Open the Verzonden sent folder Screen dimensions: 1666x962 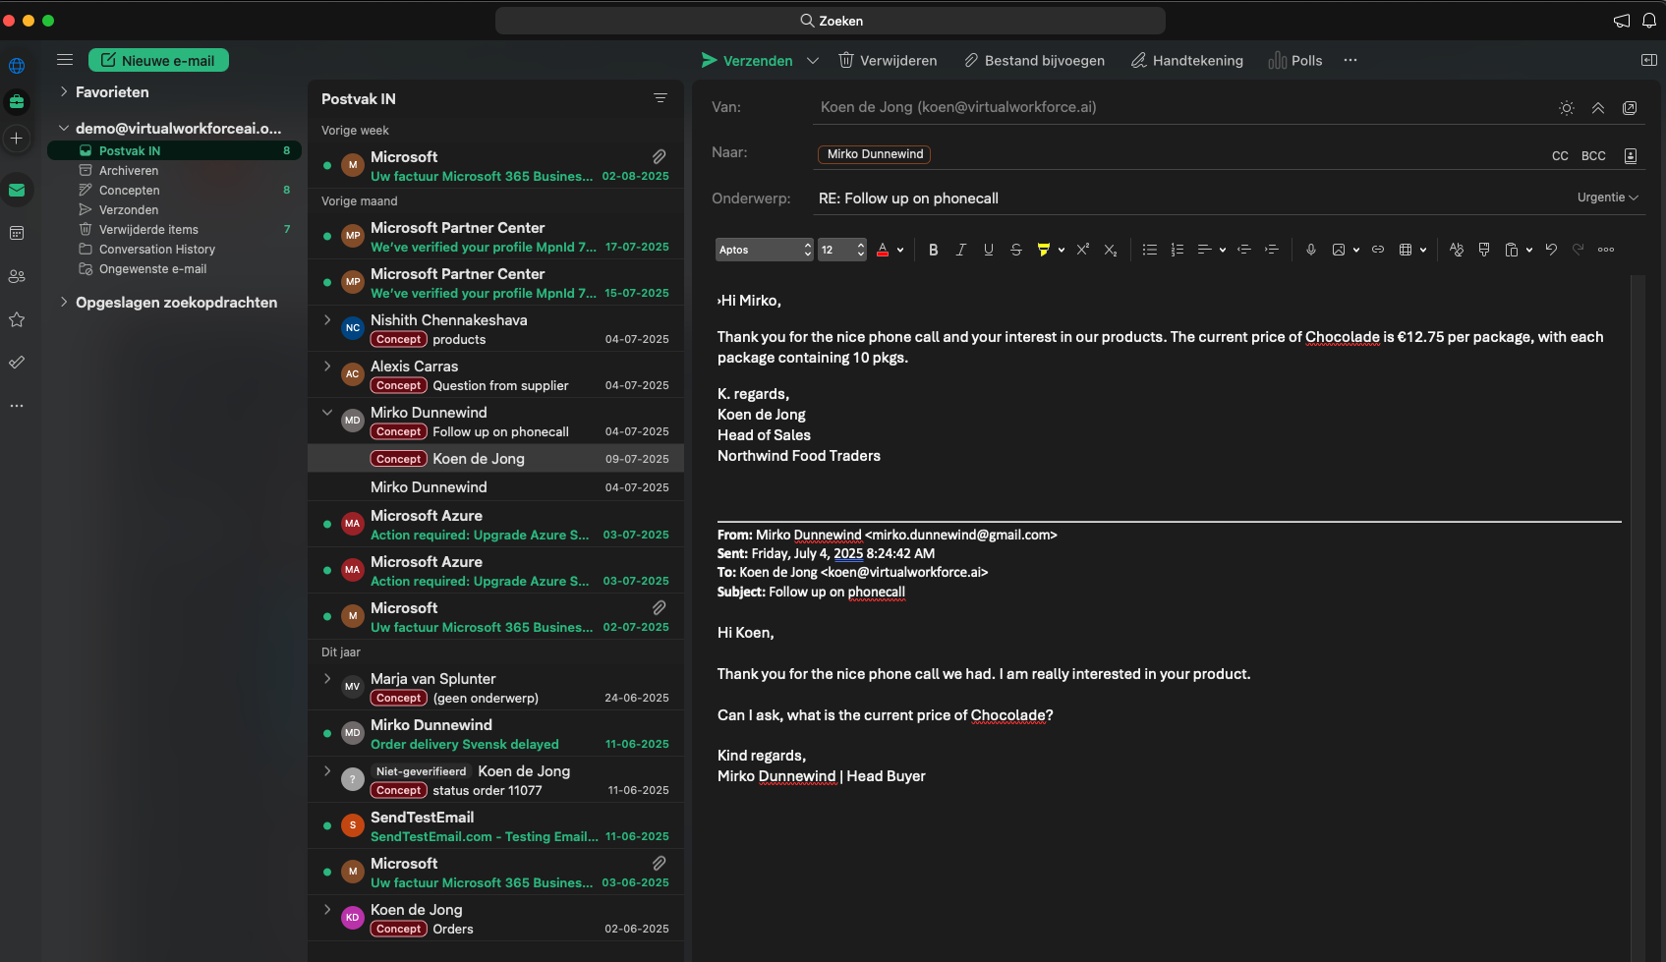pyautogui.click(x=174, y=209)
